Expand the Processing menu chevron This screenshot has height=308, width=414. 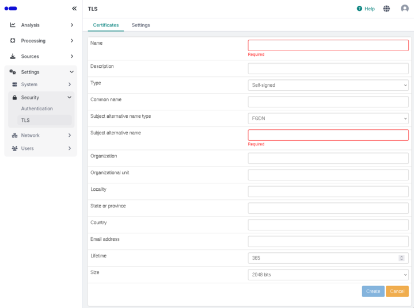point(72,41)
